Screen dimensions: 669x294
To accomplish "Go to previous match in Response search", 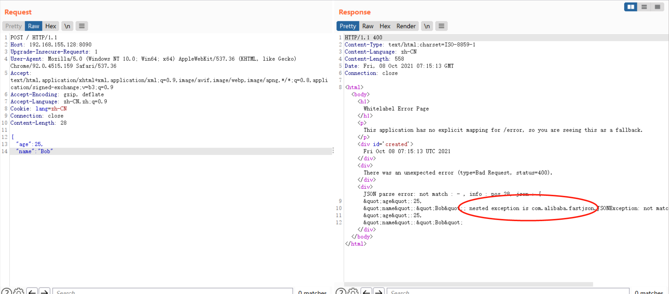I will (366, 292).
